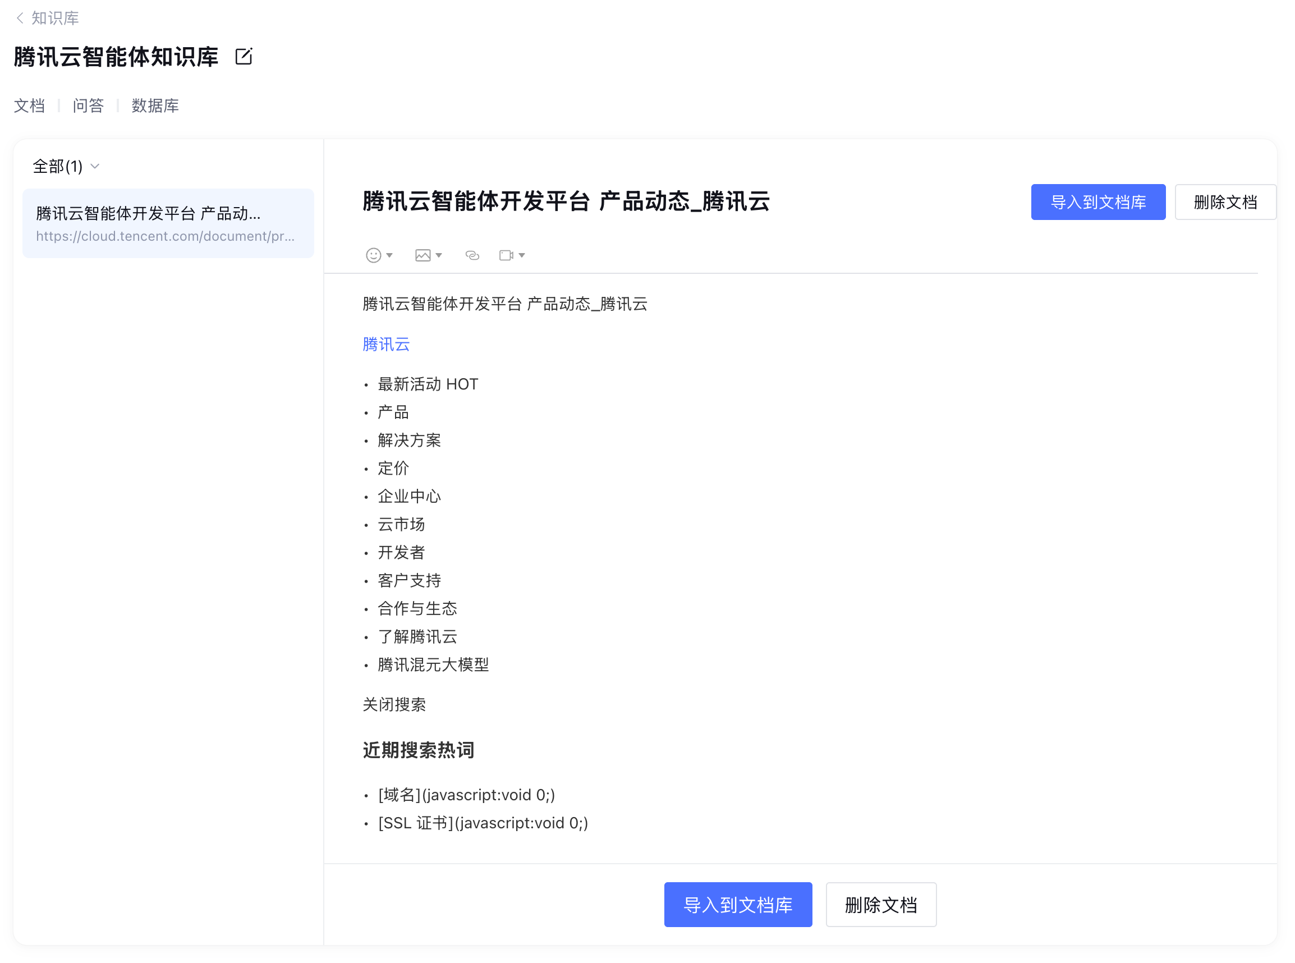Click the back arrow next to 知识库
1295x963 pixels.
20,18
